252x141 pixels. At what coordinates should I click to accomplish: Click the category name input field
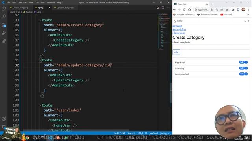(x=211, y=47)
